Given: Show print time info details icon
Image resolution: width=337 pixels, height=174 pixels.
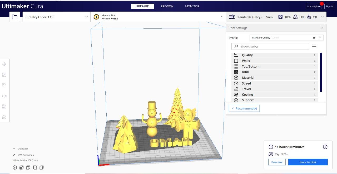Looking at the screenshot, I should pyautogui.click(x=325, y=147).
